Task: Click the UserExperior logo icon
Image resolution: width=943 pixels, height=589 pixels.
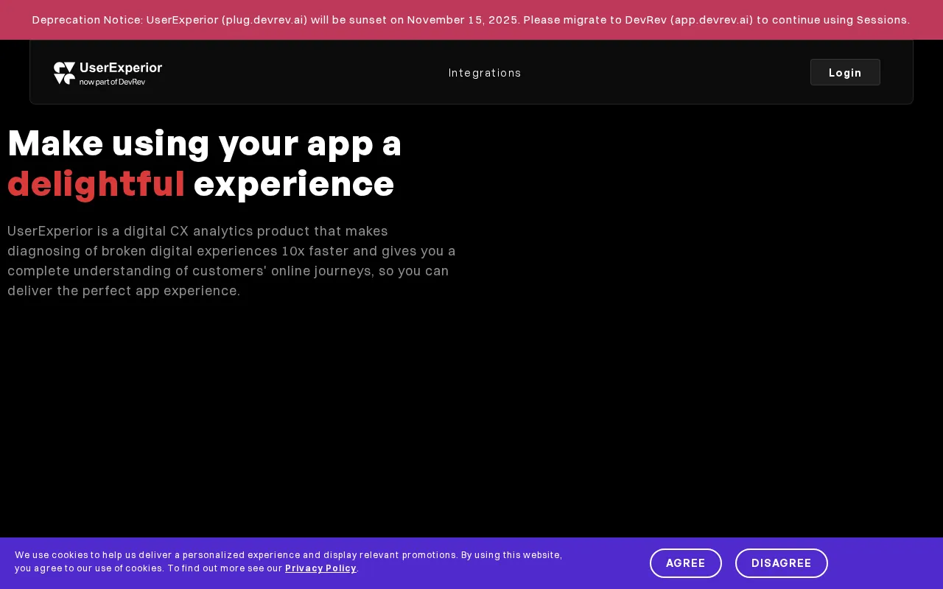Action: coord(64,73)
